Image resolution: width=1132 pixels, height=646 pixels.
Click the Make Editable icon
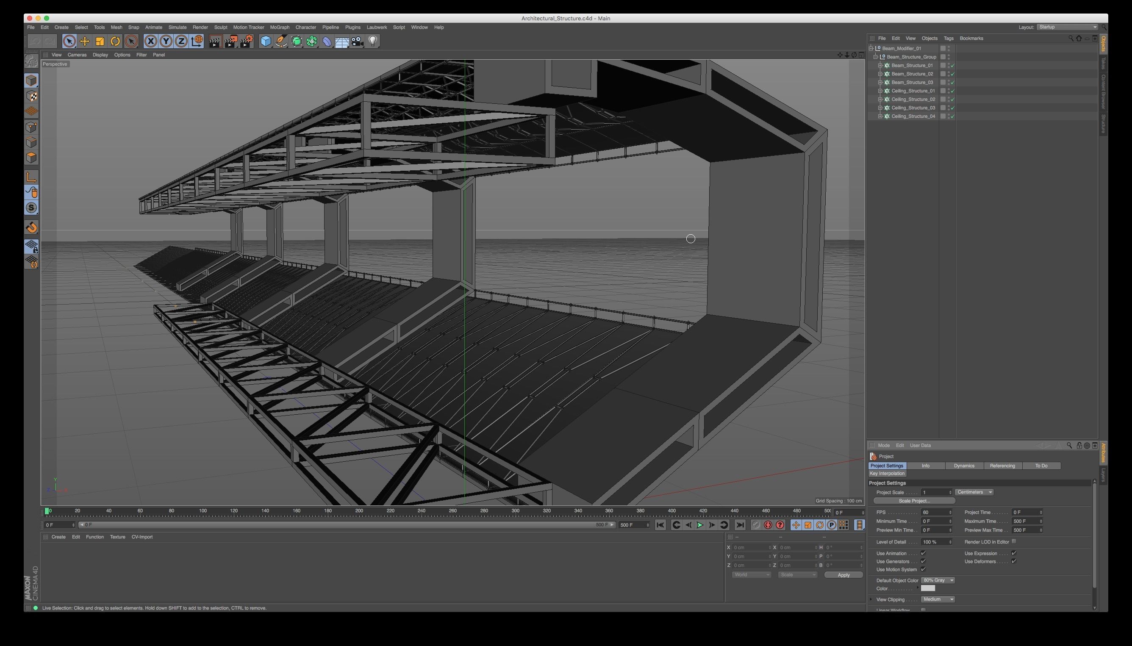31,61
